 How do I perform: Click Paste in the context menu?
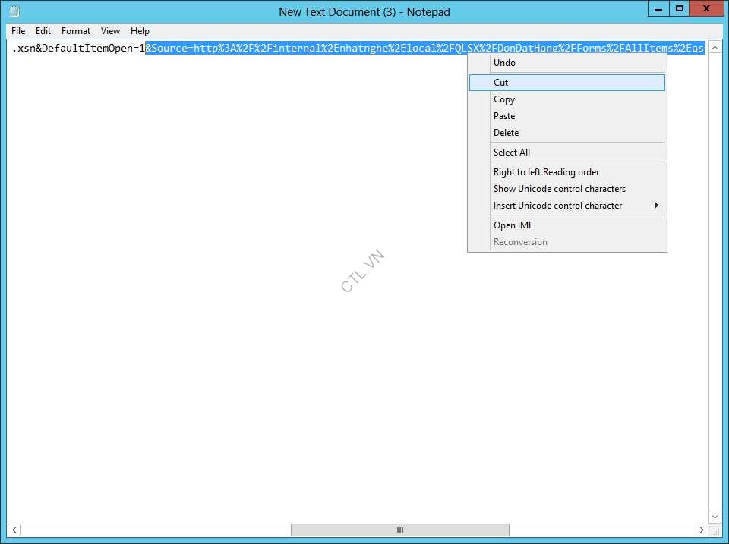click(504, 116)
